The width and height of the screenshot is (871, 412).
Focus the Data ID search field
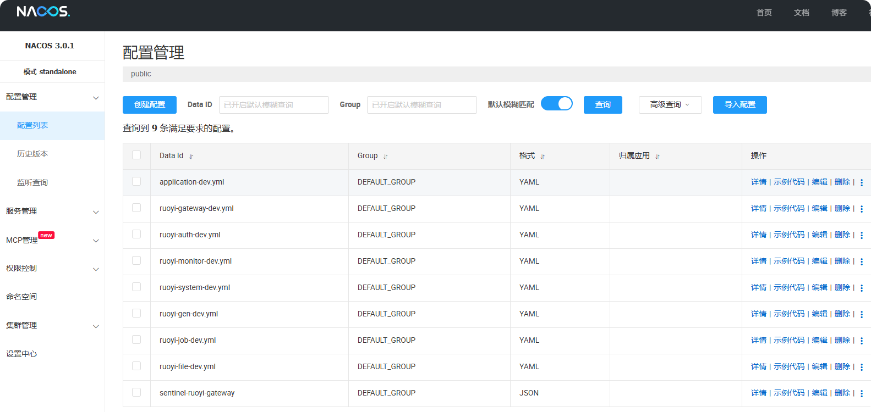[274, 105]
